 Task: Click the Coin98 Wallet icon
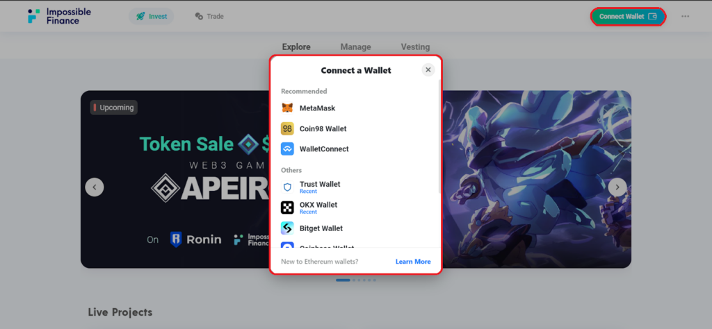coord(287,128)
